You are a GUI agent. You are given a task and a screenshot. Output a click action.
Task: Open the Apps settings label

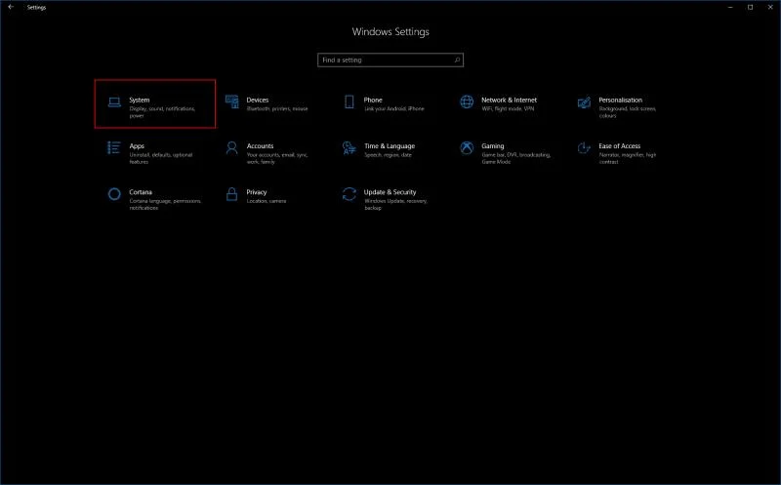click(137, 146)
